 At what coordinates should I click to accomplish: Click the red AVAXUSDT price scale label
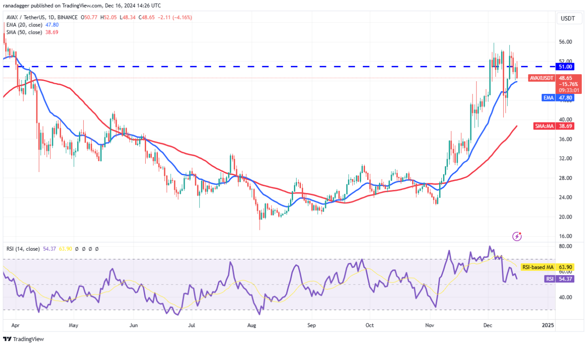point(541,78)
